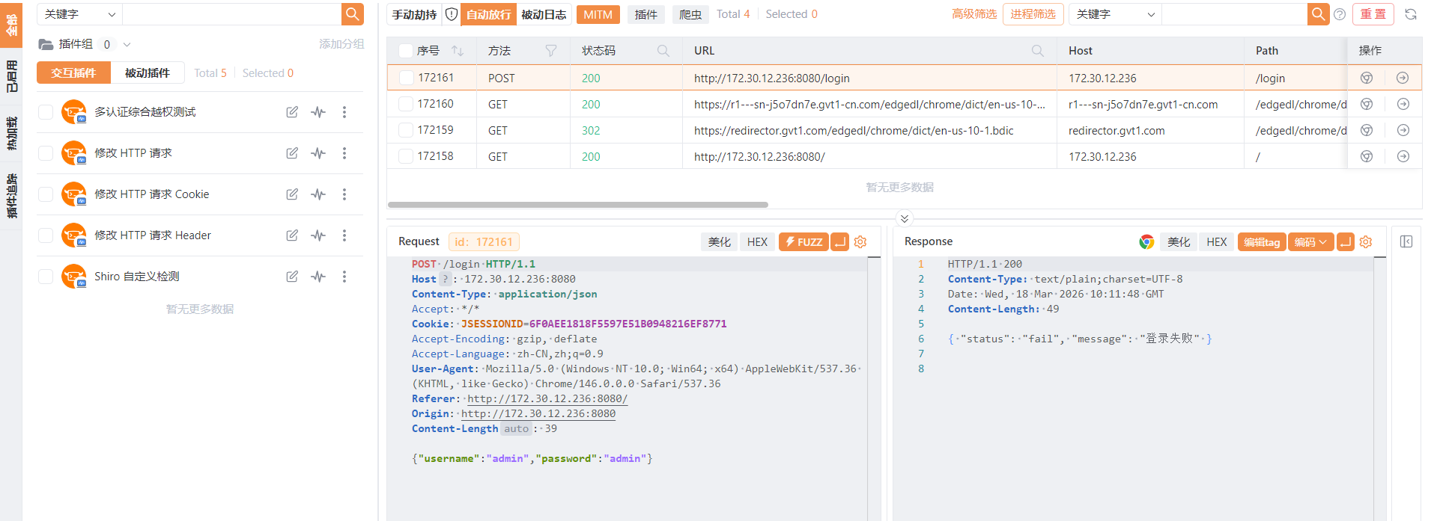Click the method column filter icon
This screenshot has height=521, width=1437.
[551, 51]
